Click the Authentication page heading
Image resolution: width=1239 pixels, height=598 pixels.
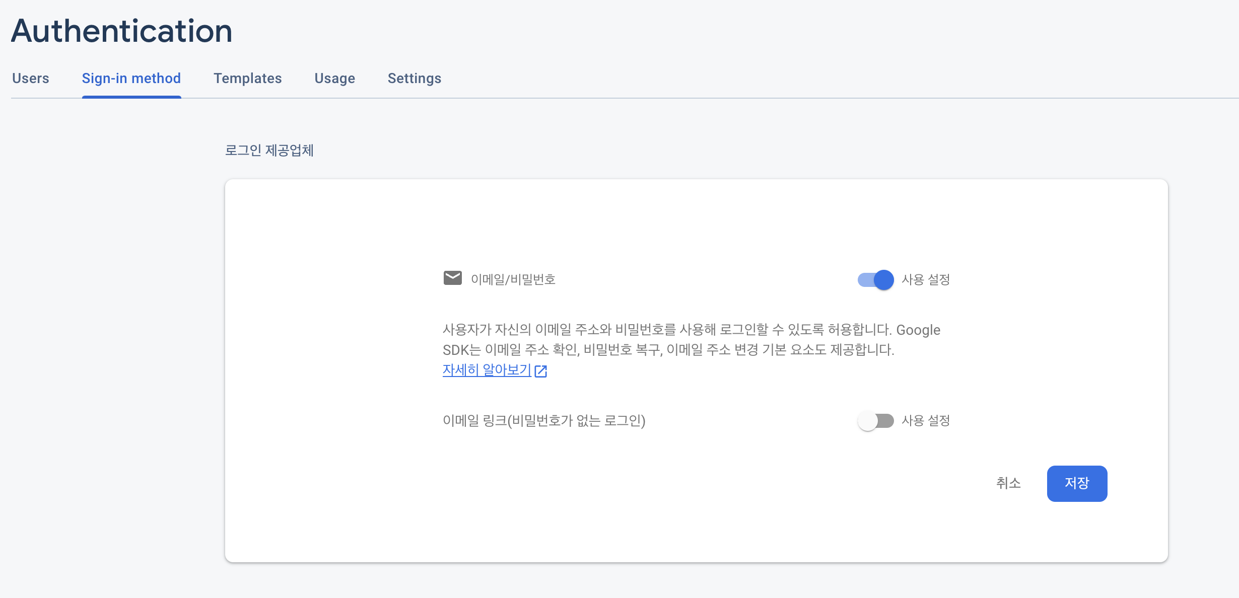click(122, 31)
